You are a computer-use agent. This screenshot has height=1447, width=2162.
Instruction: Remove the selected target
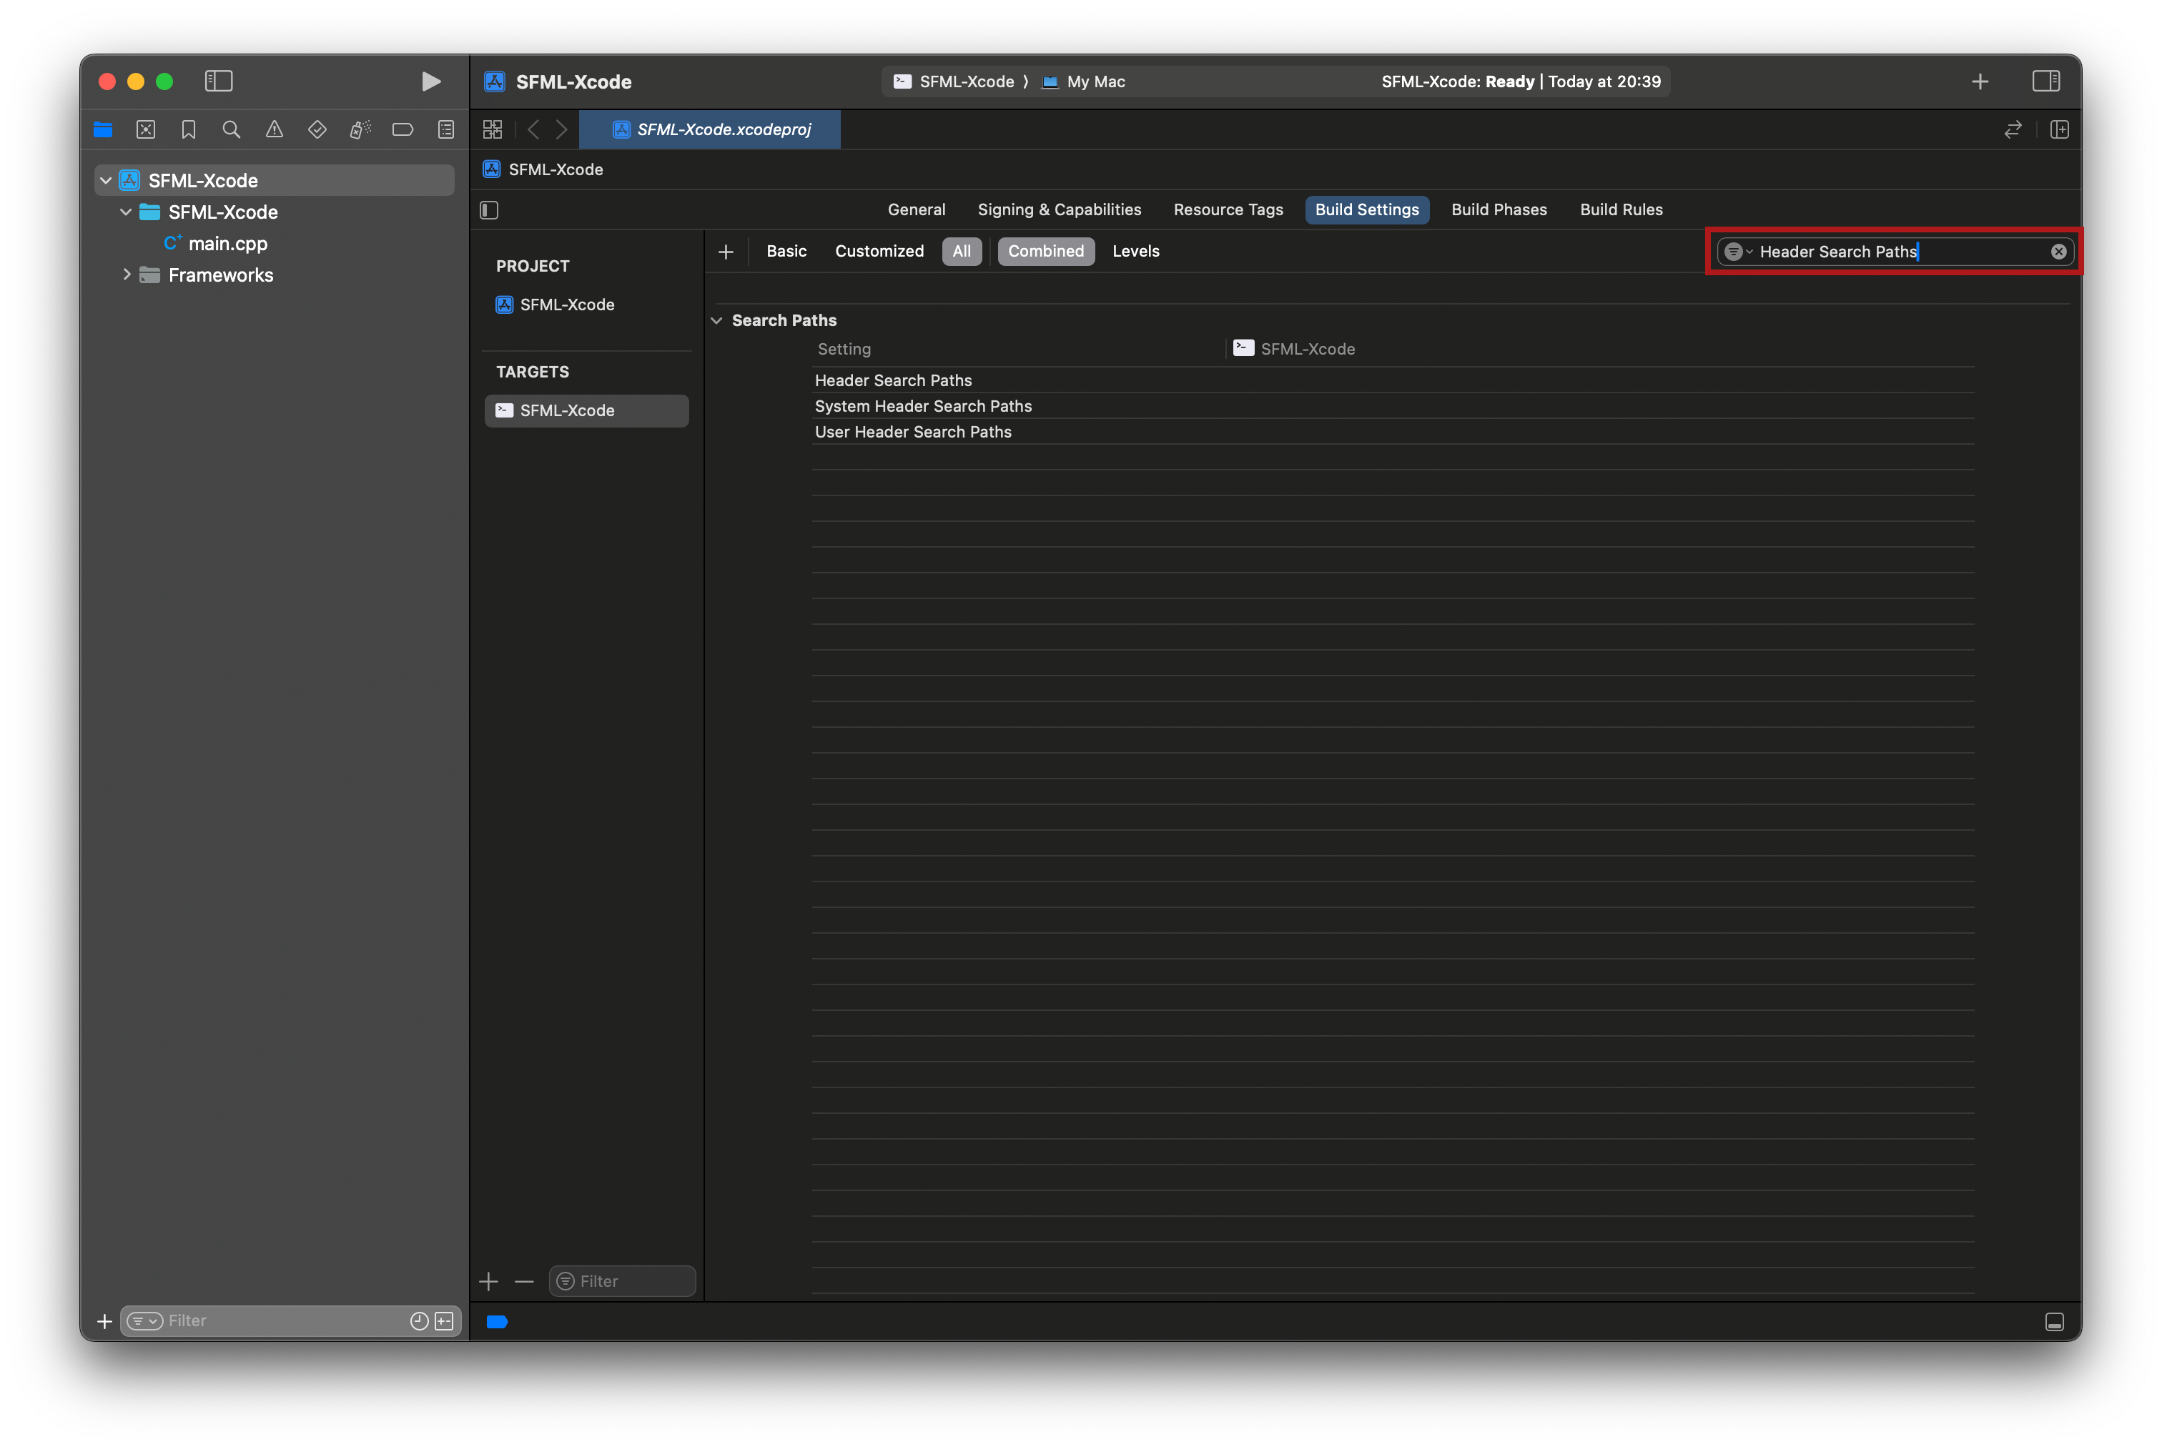coord(524,1281)
